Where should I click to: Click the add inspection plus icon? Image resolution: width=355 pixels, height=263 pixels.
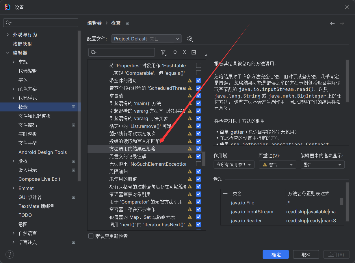203,52
